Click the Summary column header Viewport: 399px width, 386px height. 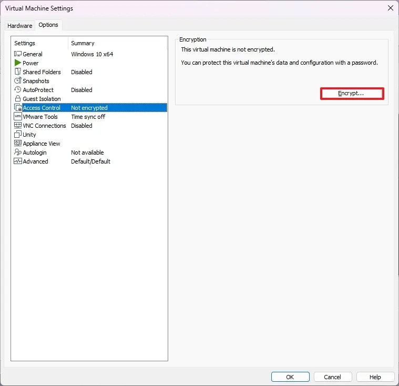tap(83, 43)
